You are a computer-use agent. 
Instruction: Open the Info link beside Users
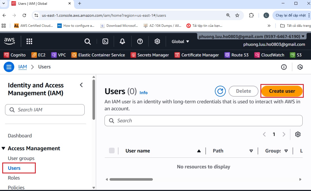point(144,93)
